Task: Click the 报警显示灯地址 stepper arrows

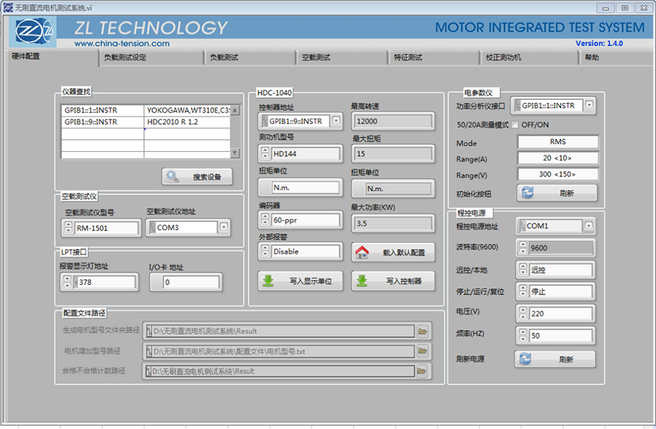Action: tap(66, 283)
